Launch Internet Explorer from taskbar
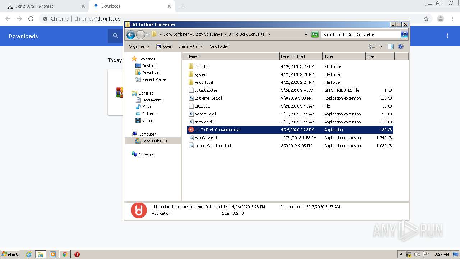 pos(28,254)
